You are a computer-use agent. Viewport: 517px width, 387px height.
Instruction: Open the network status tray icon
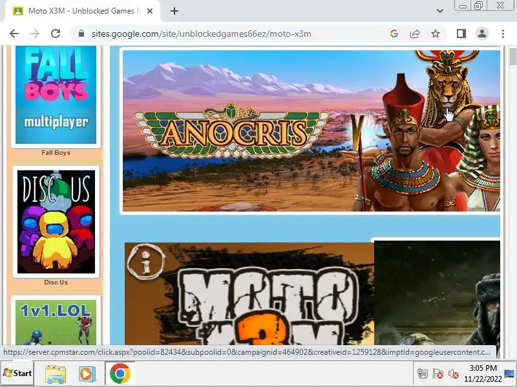click(423, 373)
